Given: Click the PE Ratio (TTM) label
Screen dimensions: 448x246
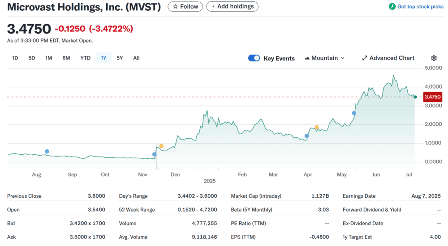Looking at the screenshot, I should pos(248,224).
